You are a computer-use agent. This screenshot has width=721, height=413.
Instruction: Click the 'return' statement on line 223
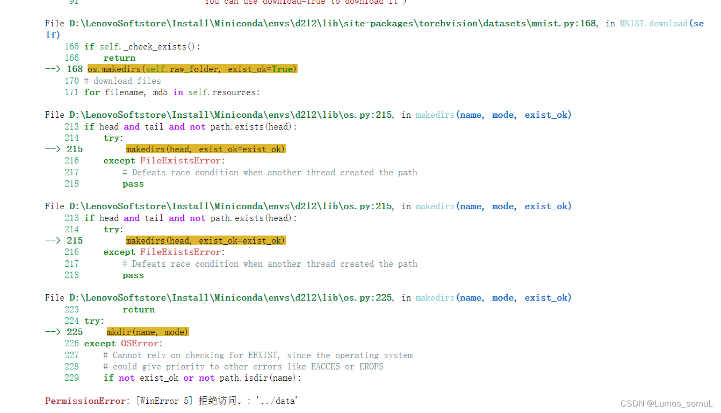(139, 309)
